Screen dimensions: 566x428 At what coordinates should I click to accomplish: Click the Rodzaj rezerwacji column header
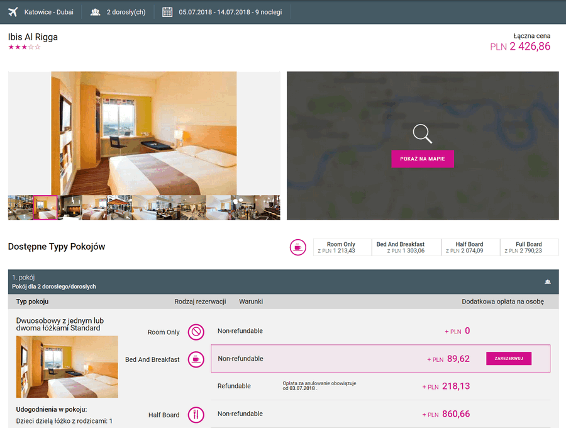coord(200,301)
